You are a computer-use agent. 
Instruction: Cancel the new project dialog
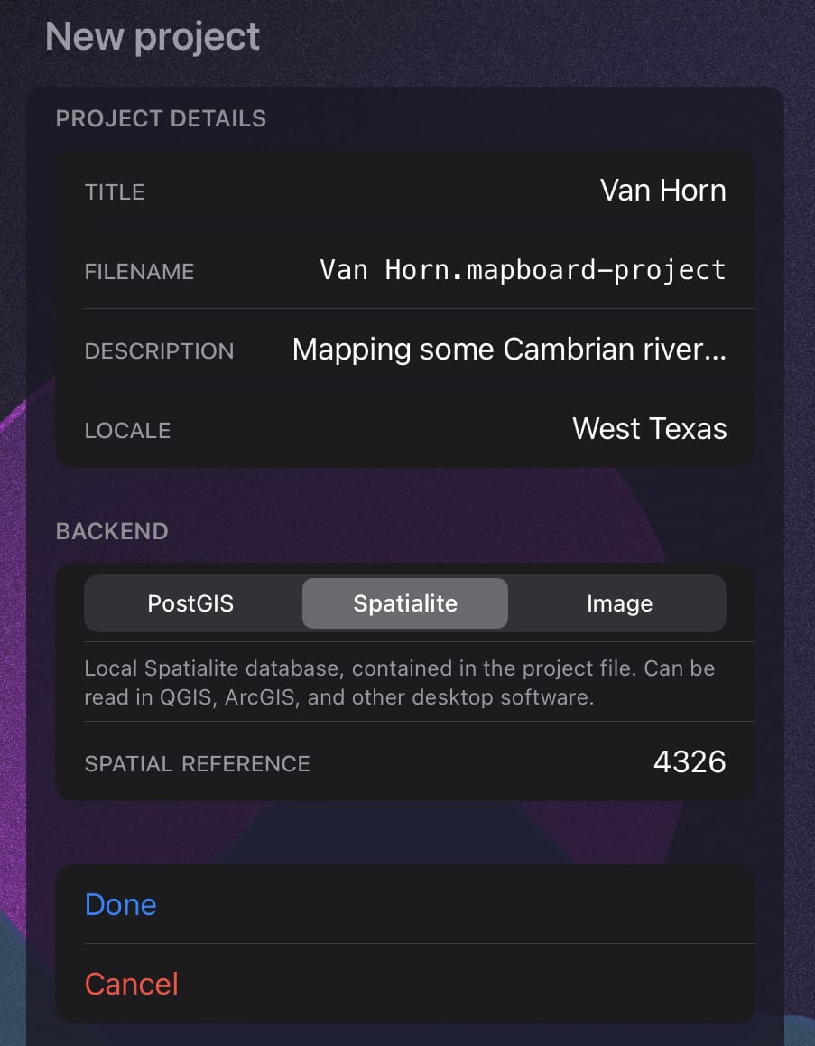click(132, 984)
